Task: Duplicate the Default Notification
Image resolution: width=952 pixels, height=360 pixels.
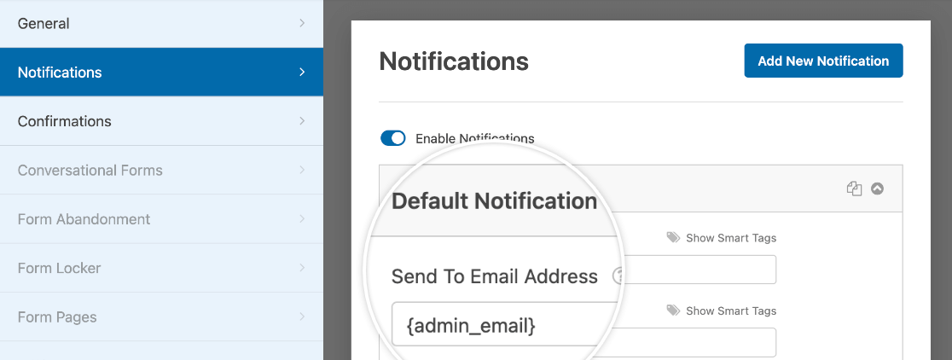Action: (x=854, y=189)
